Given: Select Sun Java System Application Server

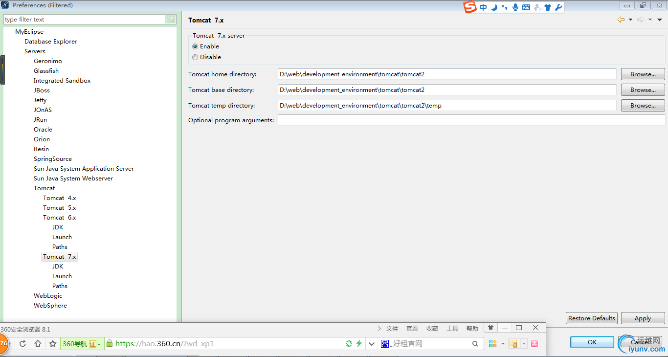Looking at the screenshot, I should click(x=84, y=169).
